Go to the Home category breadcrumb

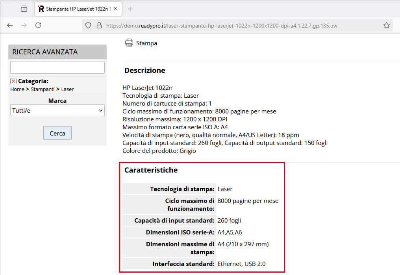point(17,89)
